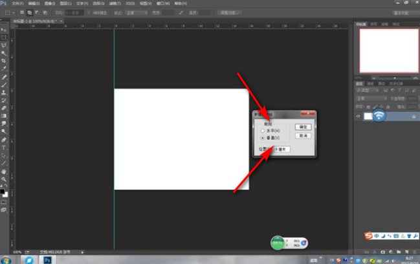The height and width of the screenshot is (264, 420).
Task: Toggle lock all padlock in Layers panel
Action: pos(388,107)
